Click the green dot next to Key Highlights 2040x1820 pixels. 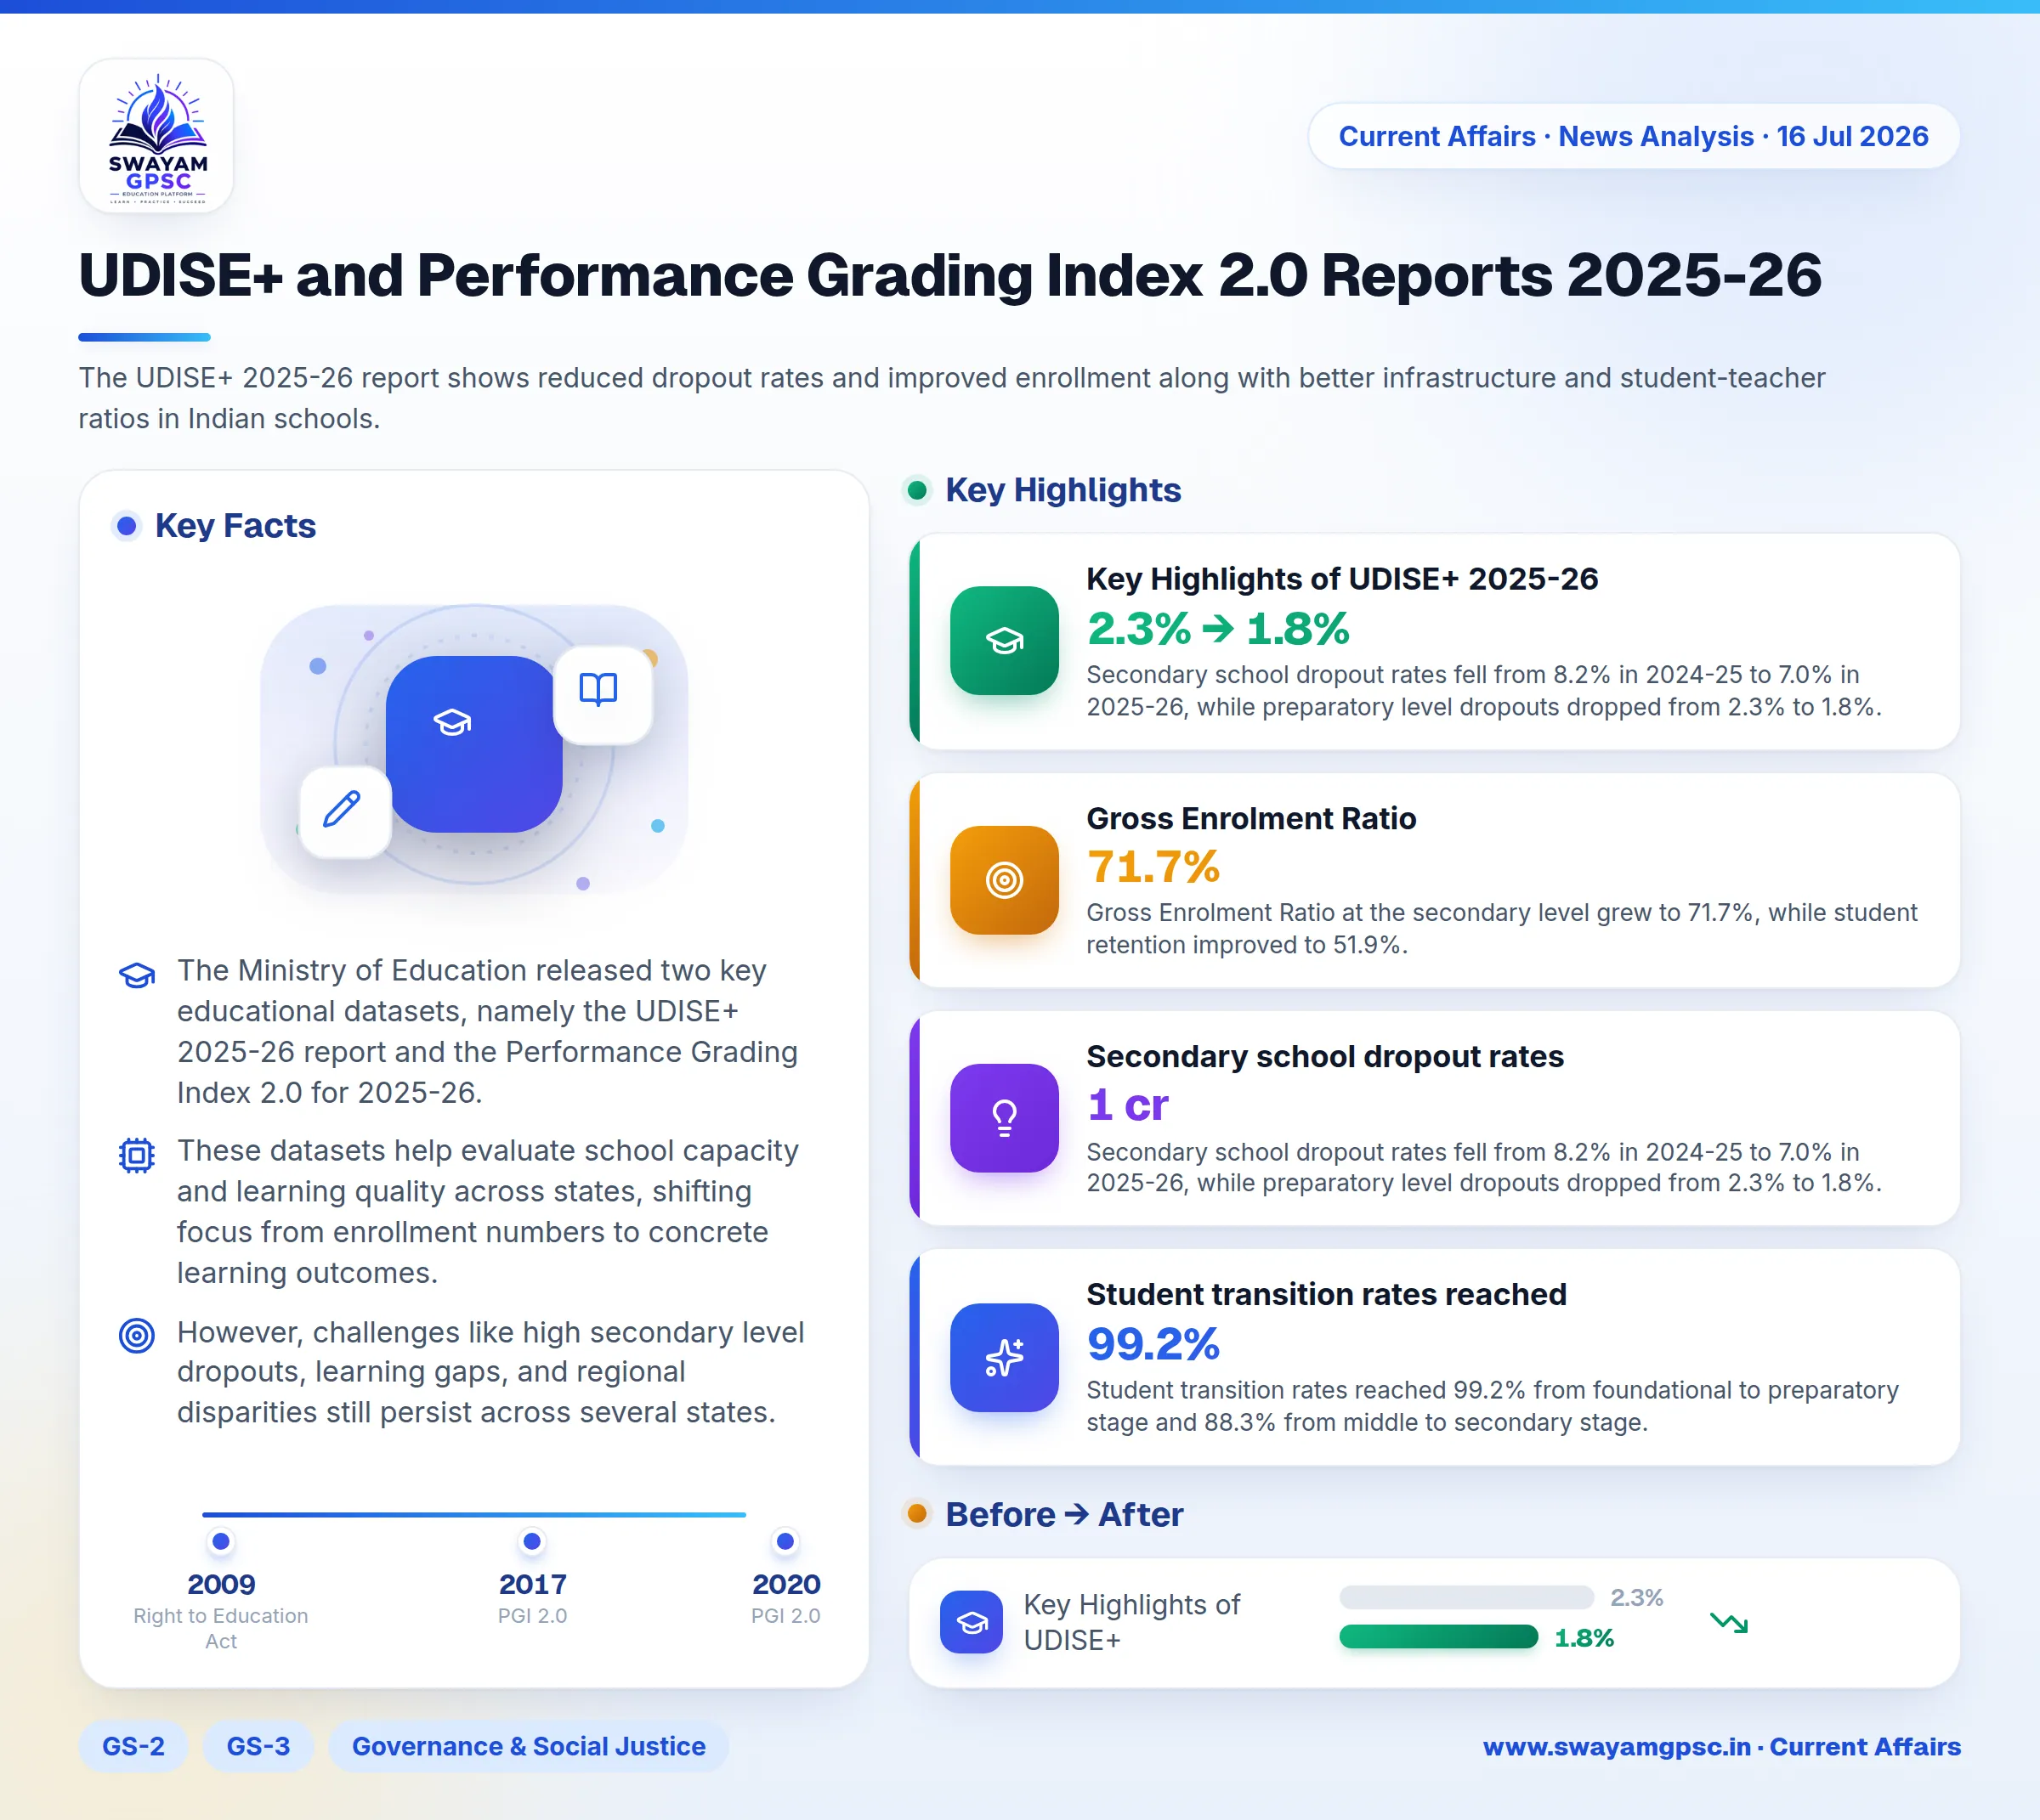click(916, 490)
